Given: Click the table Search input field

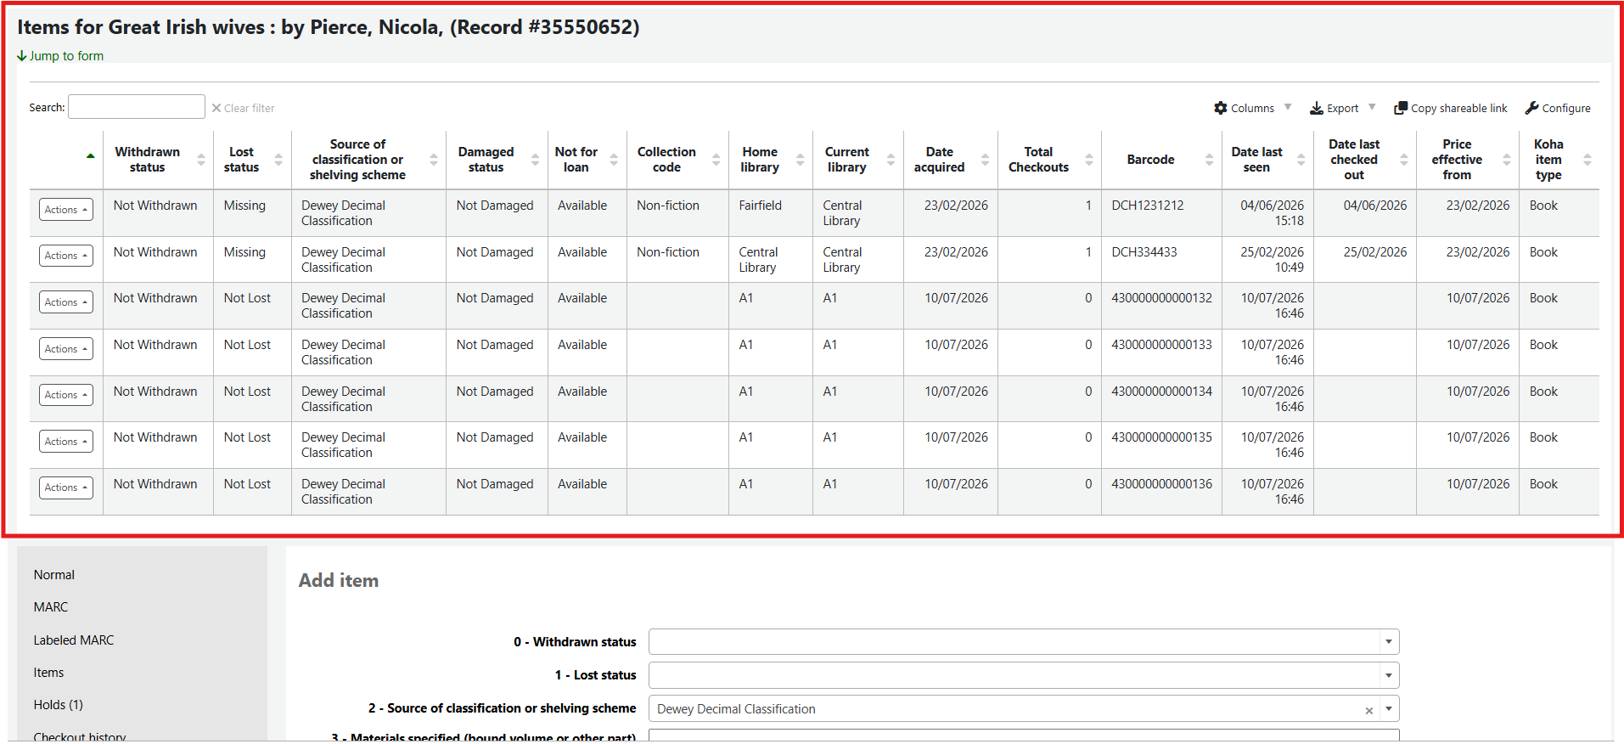Looking at the screenshot, I should pos(137,107).
